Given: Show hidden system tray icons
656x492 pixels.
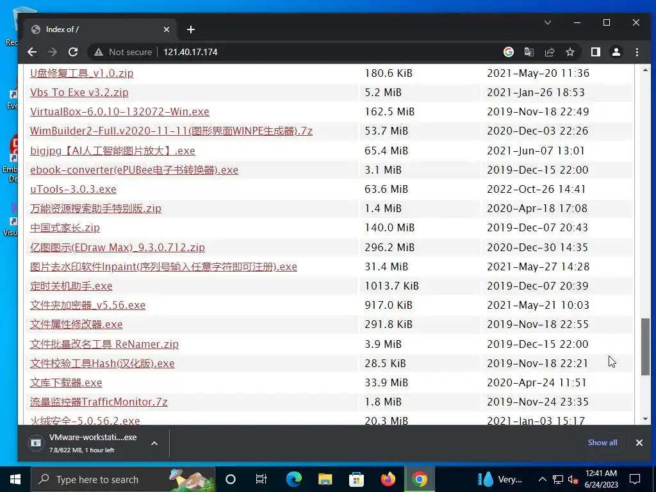Looking at the screenshot, I should tap(542, 479).
